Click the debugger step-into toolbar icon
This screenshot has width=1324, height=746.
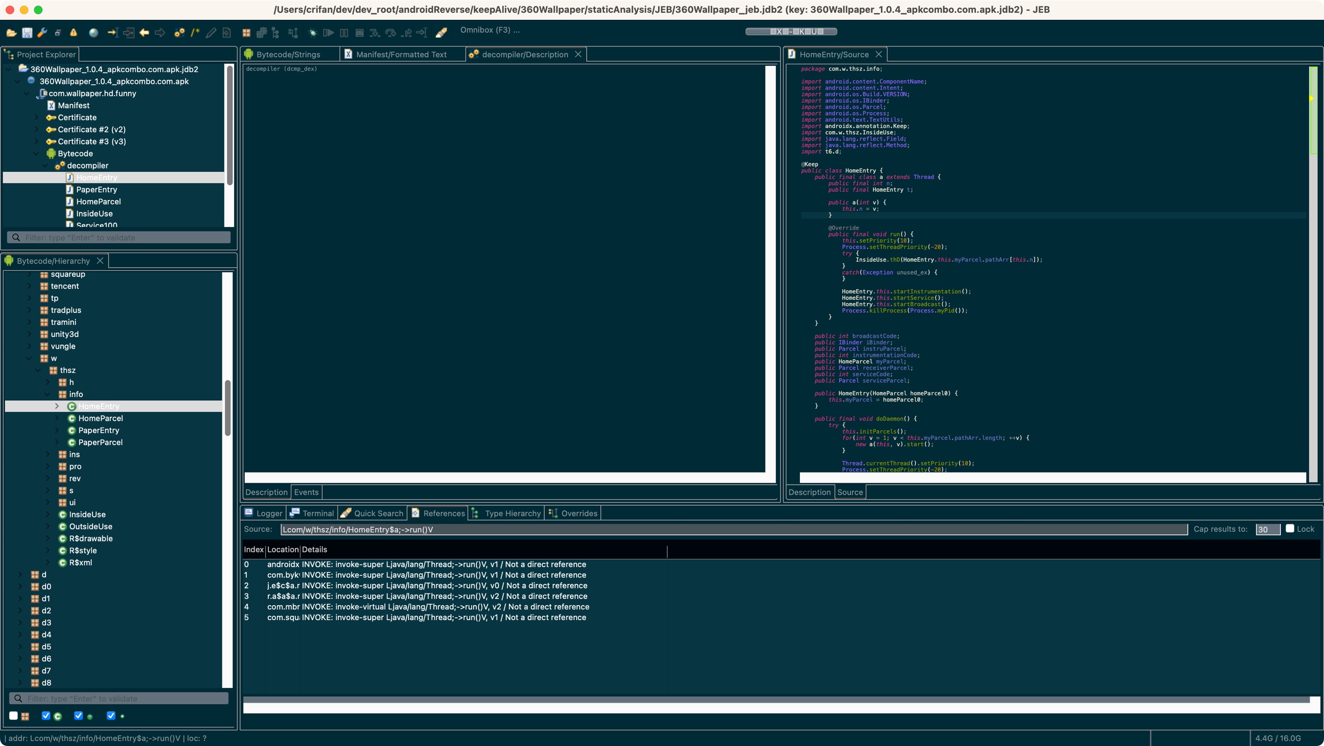375,33
